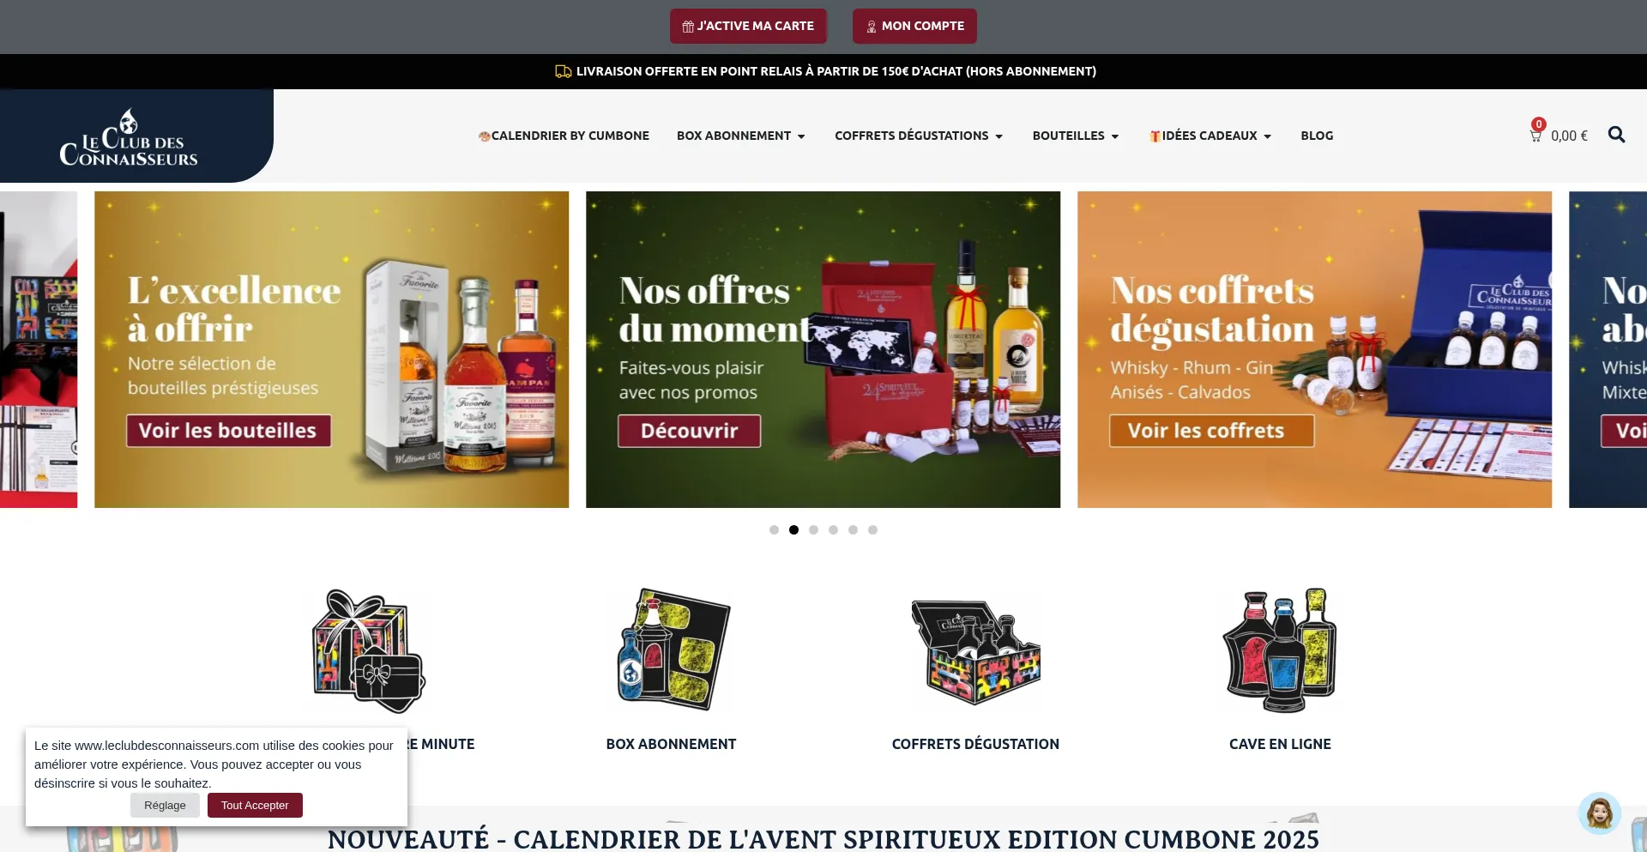The image size is (1647, 852).
Task: Click the Club des Connaisseurs logo
Action: [x=129, y=137]
